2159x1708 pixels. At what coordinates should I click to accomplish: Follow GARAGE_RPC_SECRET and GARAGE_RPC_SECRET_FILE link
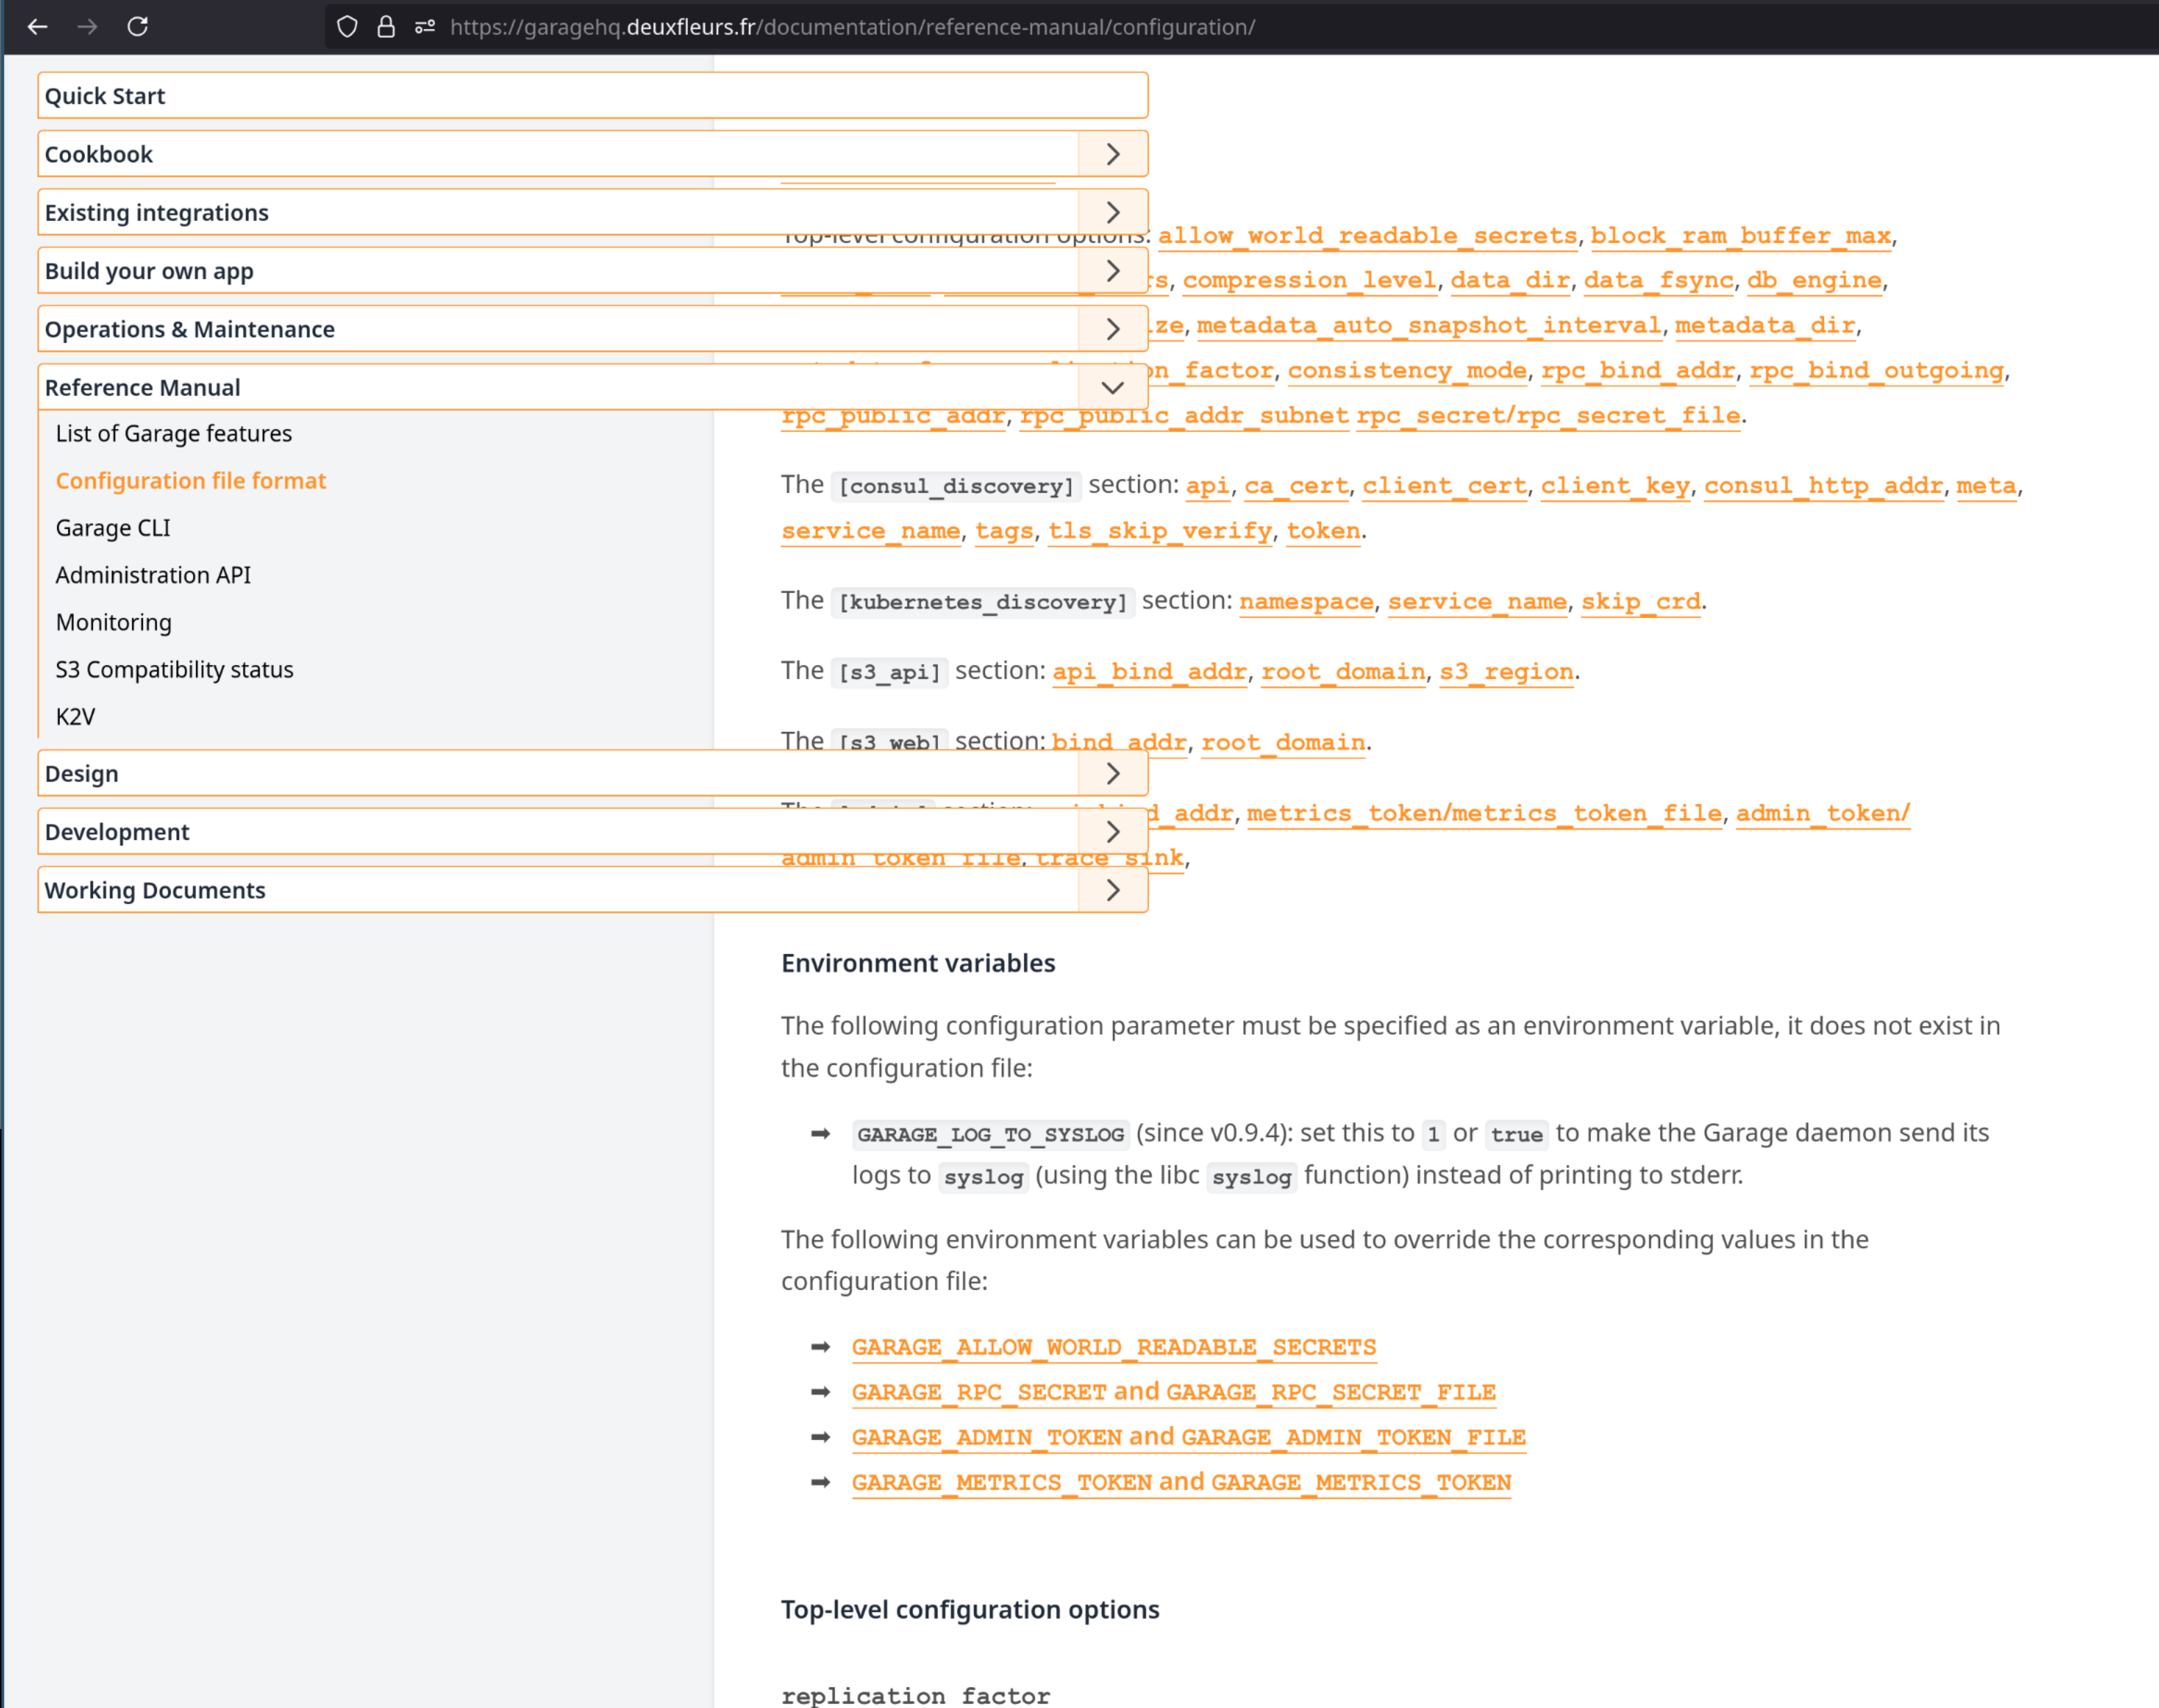[x=1175, y=1393]
